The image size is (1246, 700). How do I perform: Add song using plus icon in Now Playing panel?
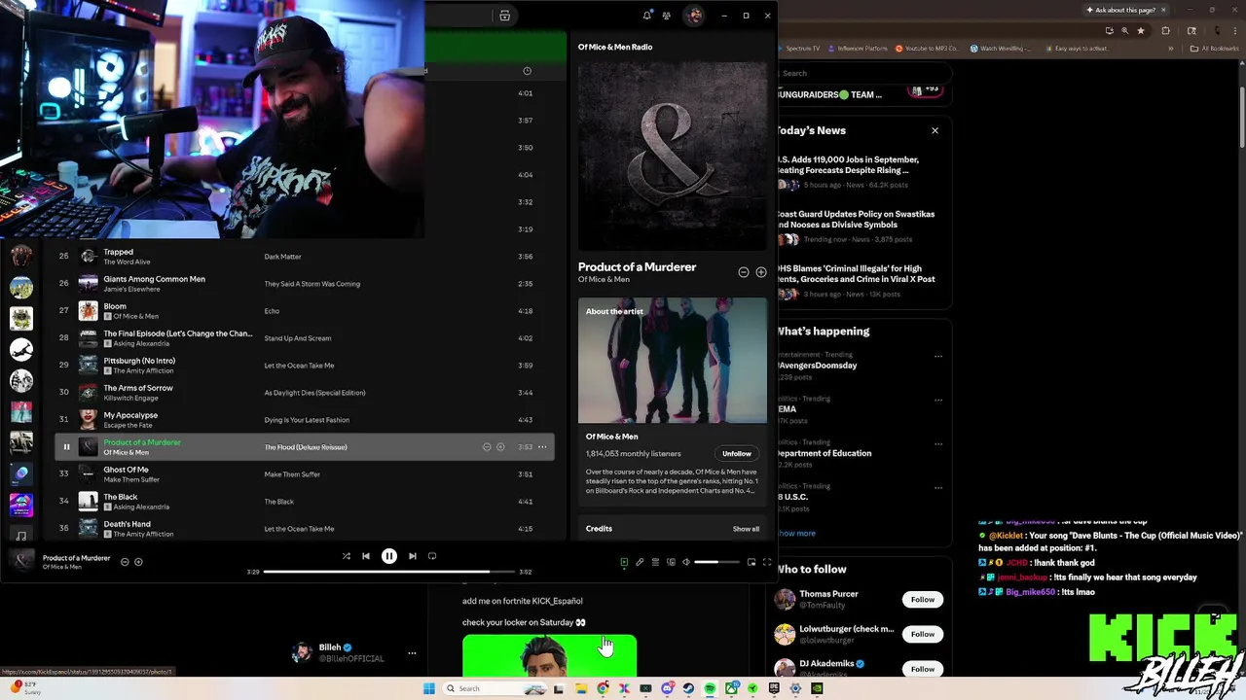click(x=761, y=272)
